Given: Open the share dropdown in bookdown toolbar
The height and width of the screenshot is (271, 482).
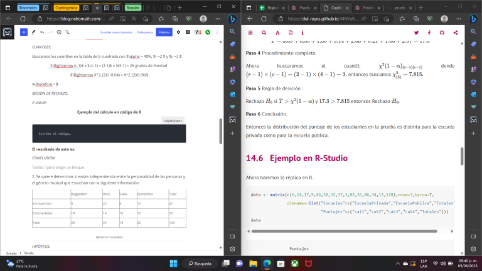Looking at the screenshot, I should 456,32.
